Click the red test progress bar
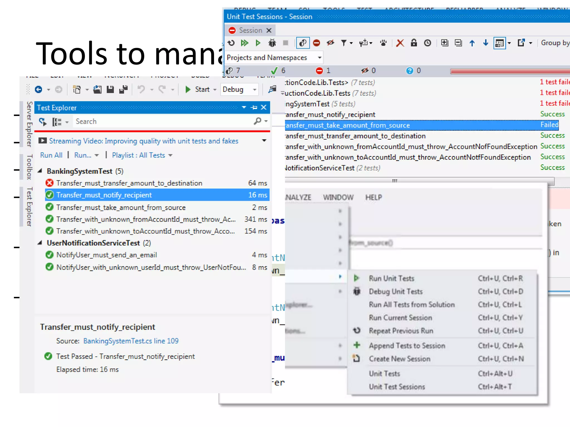This screenshot has width=570, height=427. [510, 71]
